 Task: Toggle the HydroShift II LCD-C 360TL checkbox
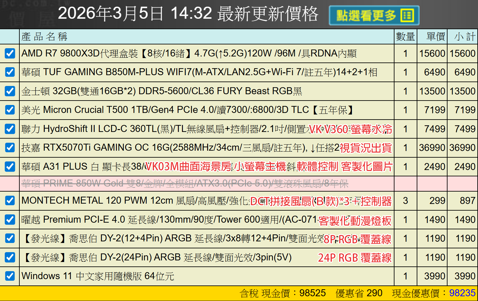(10, 129)
